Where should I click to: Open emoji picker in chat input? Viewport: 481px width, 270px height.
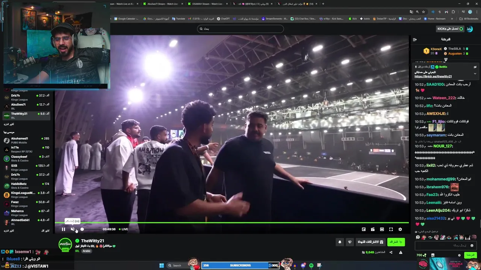(x=472, y=246)
